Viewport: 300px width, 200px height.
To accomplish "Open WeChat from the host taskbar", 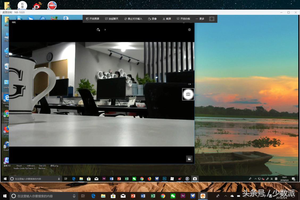I will tap(173, 196).
